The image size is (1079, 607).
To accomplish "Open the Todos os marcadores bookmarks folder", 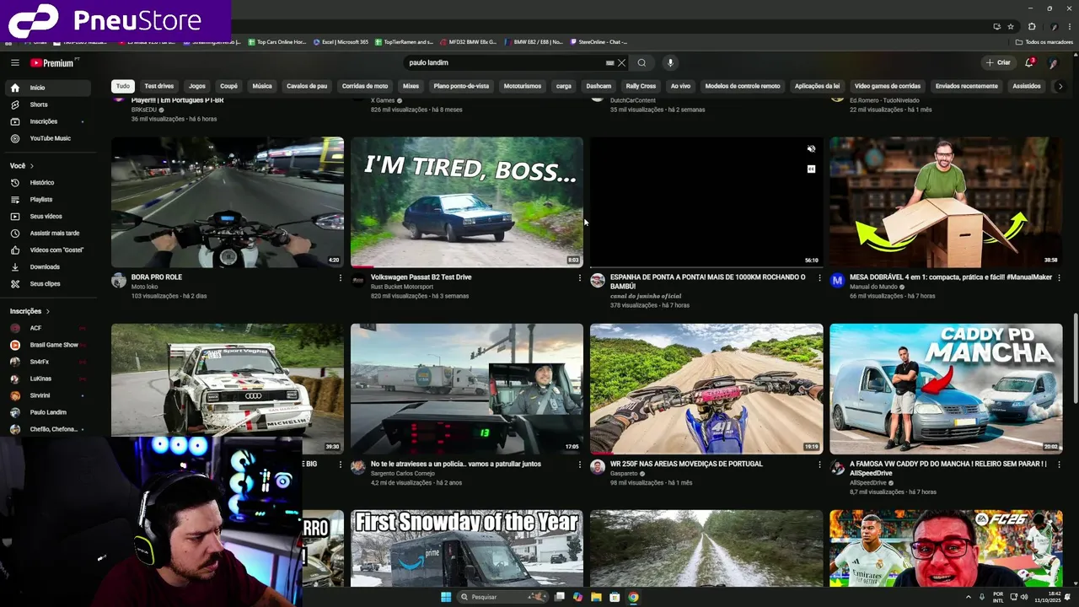I will 1044,42.
